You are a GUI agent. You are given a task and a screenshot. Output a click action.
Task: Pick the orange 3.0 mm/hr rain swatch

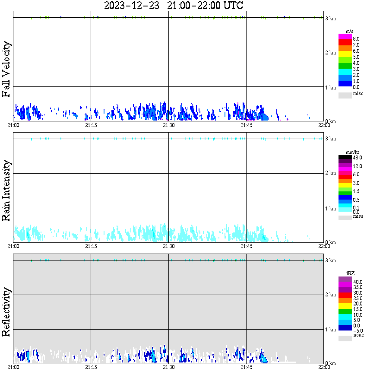tap(345, 181)
